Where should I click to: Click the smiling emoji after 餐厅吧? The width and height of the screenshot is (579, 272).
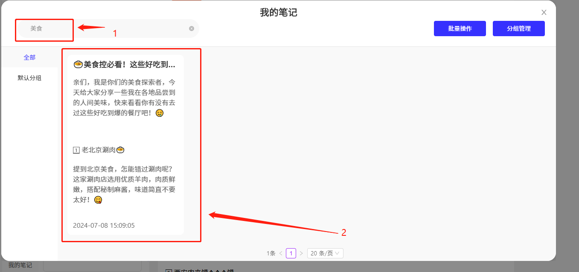(x=160, y=113)
